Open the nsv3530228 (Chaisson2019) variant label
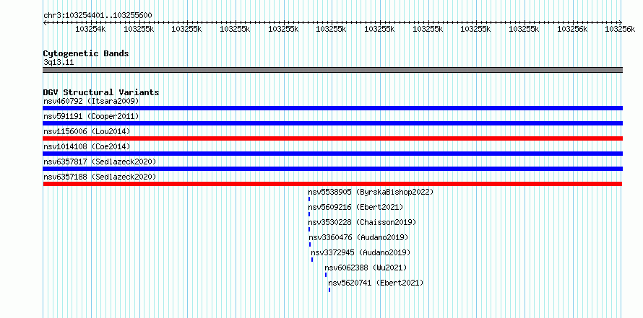643x318 pixels. pyautogui.click(x=362, y=222)
